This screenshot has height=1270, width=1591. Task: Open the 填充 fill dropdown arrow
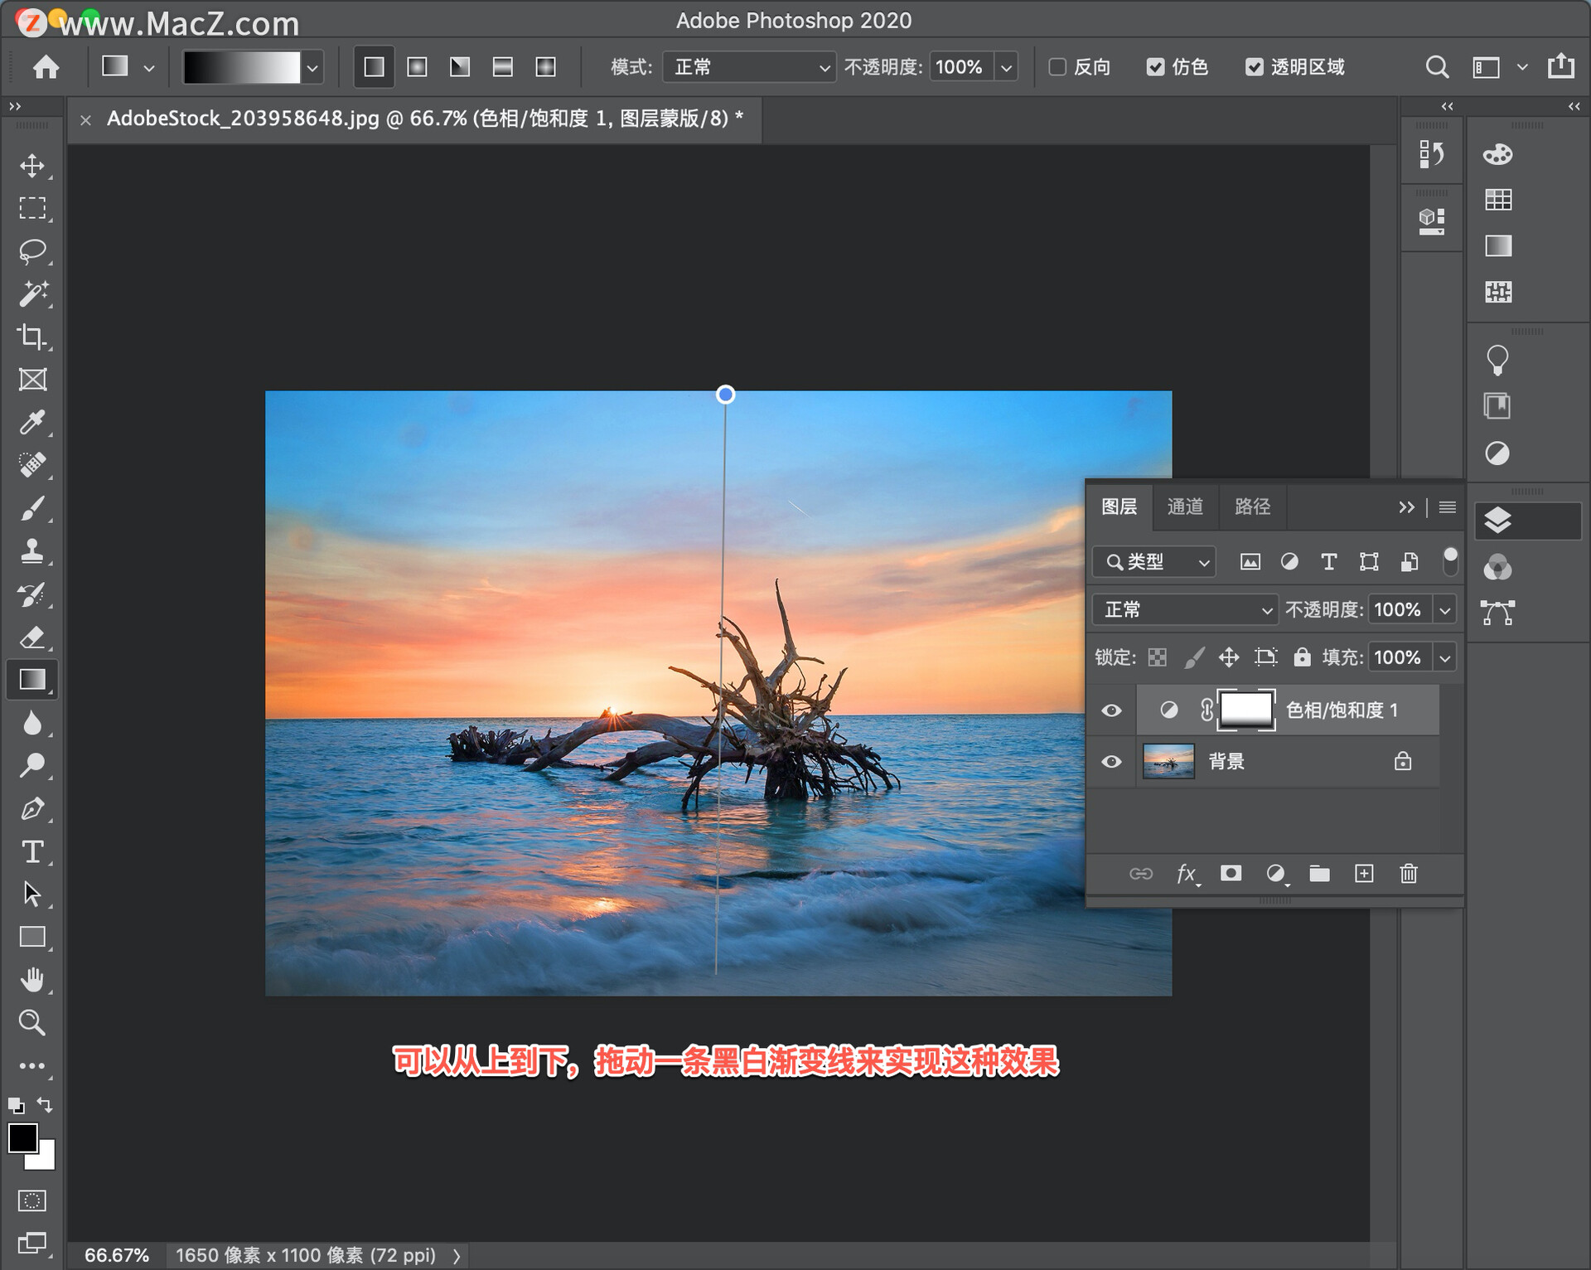click(1445, 658)
